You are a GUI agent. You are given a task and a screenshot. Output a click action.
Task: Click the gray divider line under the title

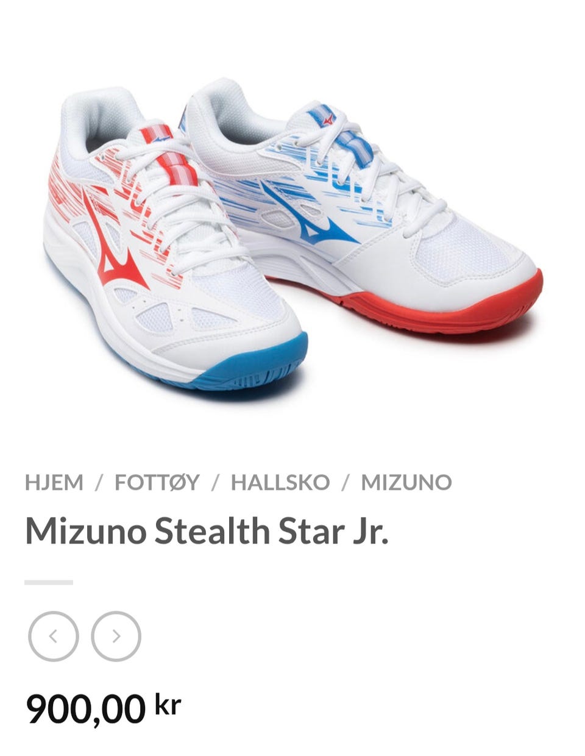(x=49, y=583)
